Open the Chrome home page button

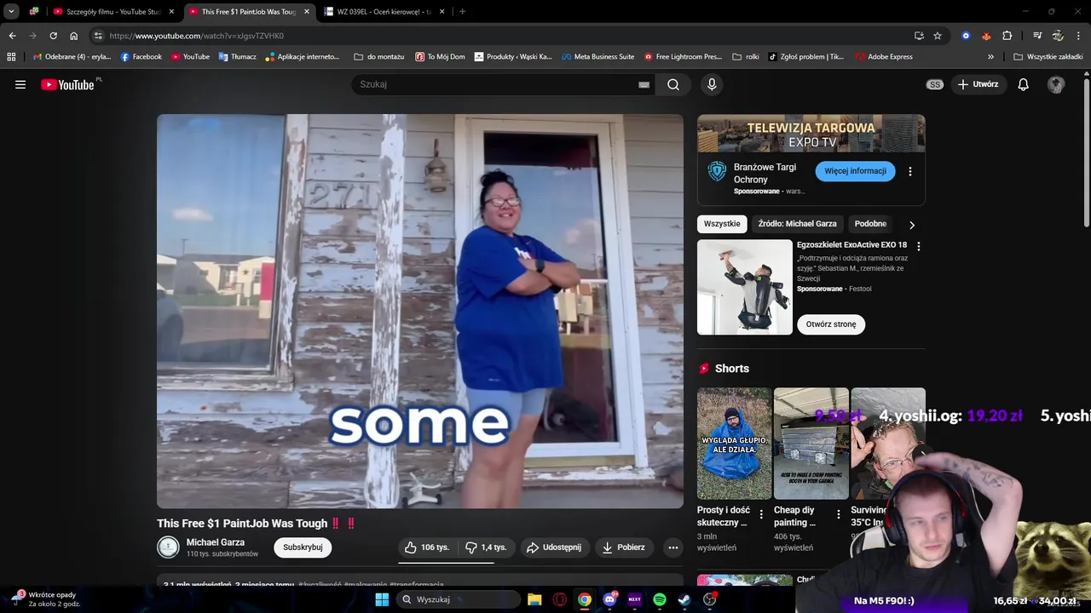click(x=73, y=36)
